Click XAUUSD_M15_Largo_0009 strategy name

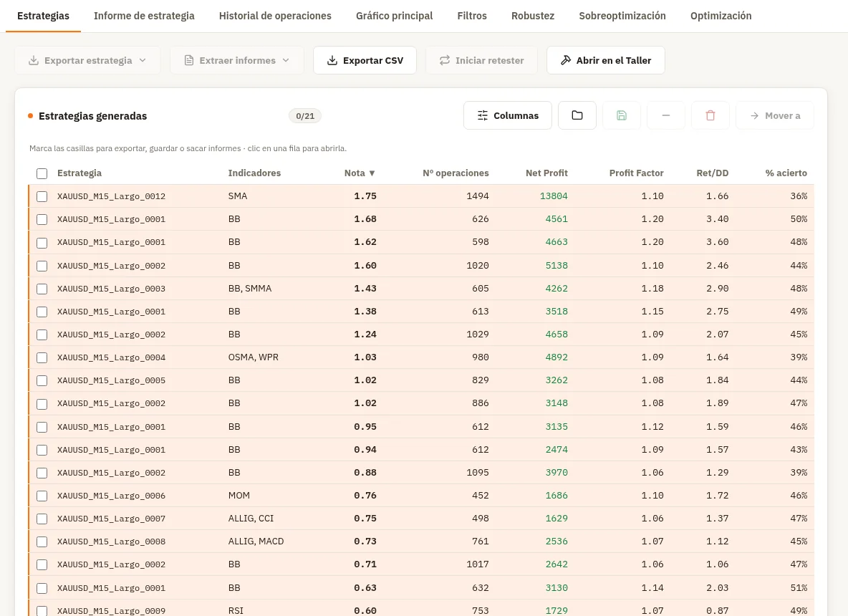click(x=112, y=611)
